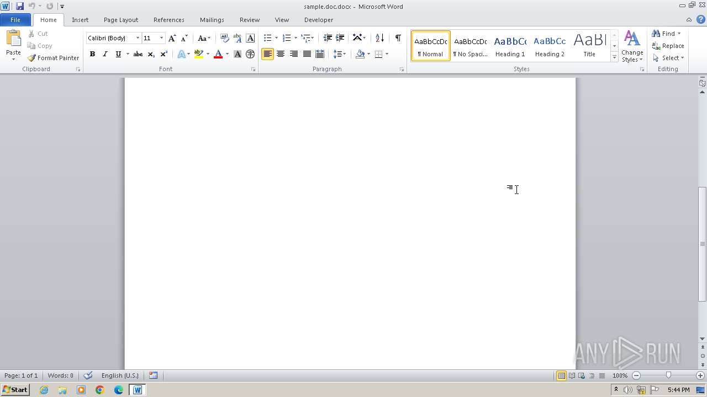The image size is (707, 397).
Task: Click the Sort icon
Action: coord(379,38)
